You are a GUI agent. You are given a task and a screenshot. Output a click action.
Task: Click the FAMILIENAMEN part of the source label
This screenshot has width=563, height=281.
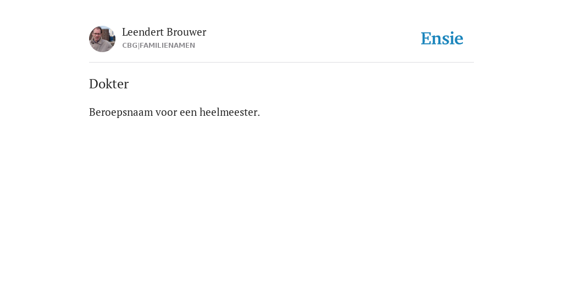coord(167,46)
